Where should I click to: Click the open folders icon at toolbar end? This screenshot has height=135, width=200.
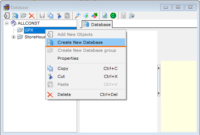pyautogui.click(x=132, y=16)
